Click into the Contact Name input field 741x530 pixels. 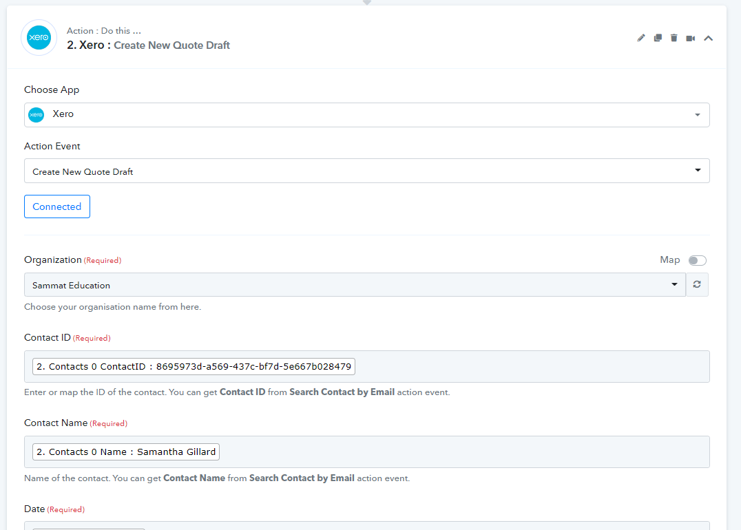(367, 452)
